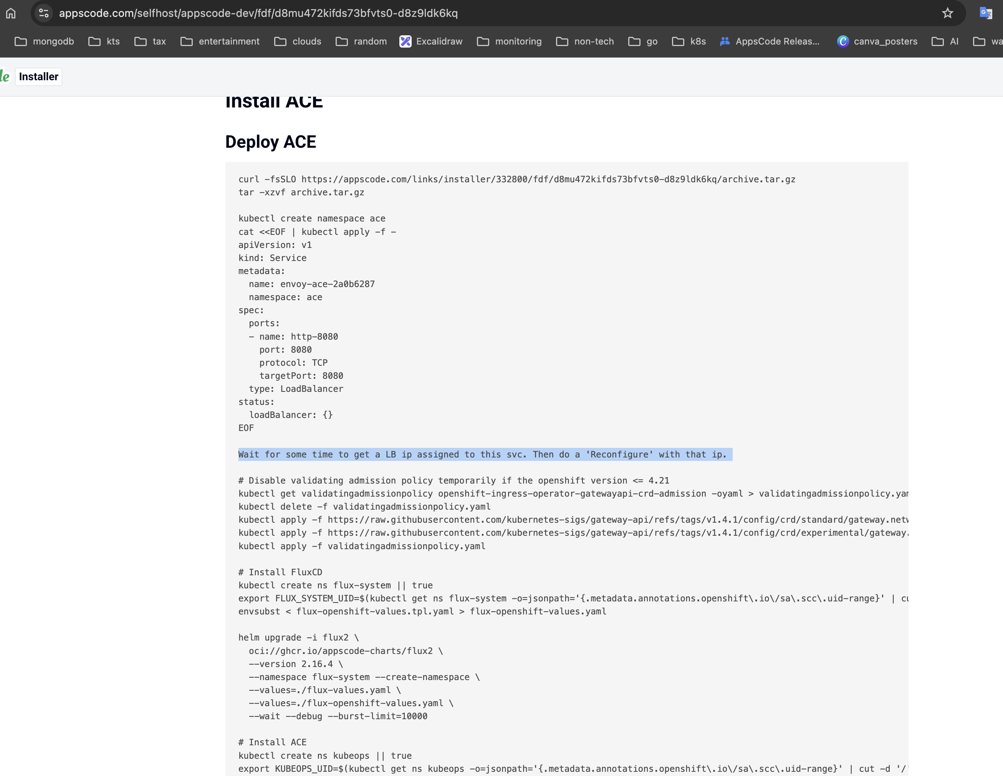This screenshot has width=1003, height=776.
Task: Open the kts bookmark folder
Action: (x=104, y=41)
